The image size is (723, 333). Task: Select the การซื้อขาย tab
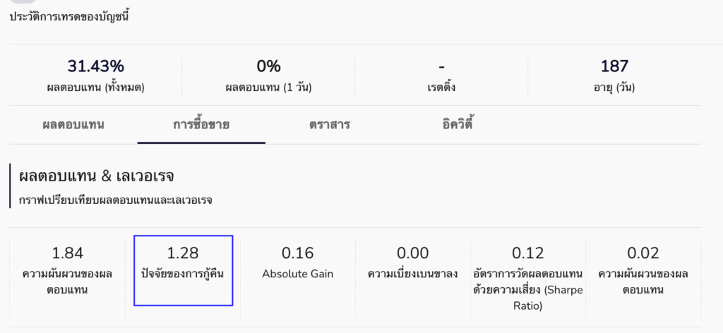coord(201,125)
